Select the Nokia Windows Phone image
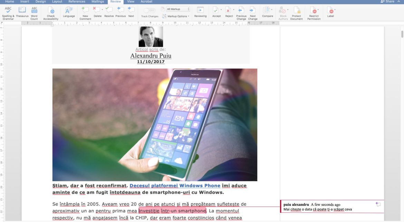 click(x=155, y=125)
